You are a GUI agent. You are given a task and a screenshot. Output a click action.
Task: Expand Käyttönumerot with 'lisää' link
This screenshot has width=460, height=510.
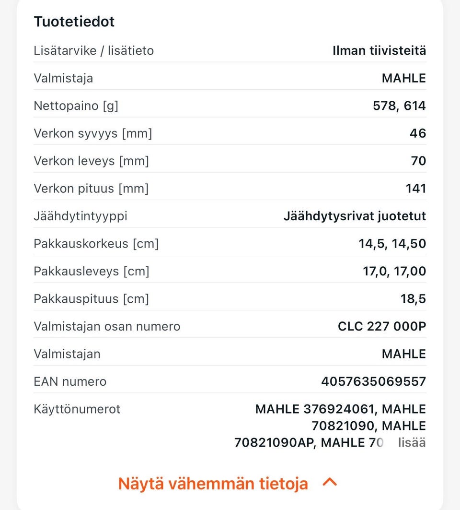(412, 443)
